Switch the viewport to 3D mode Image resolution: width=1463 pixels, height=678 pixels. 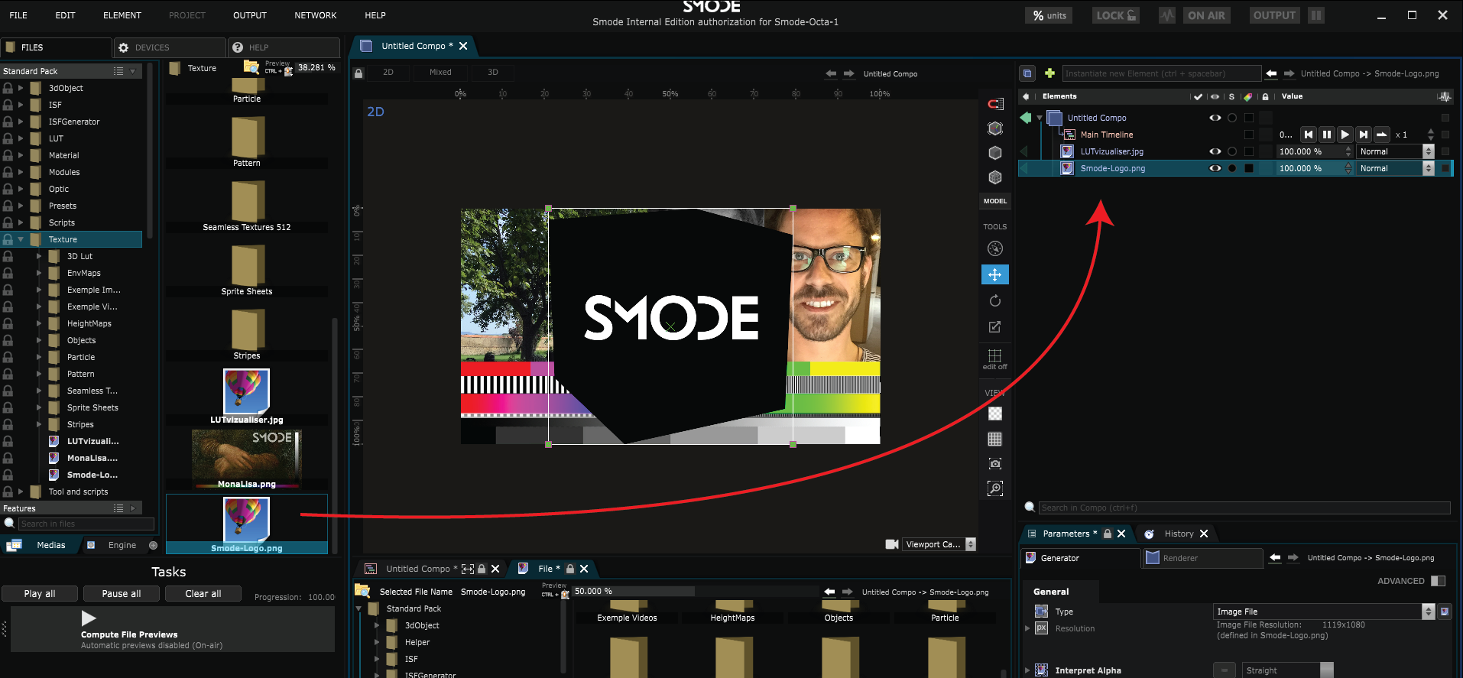[493, 72]
